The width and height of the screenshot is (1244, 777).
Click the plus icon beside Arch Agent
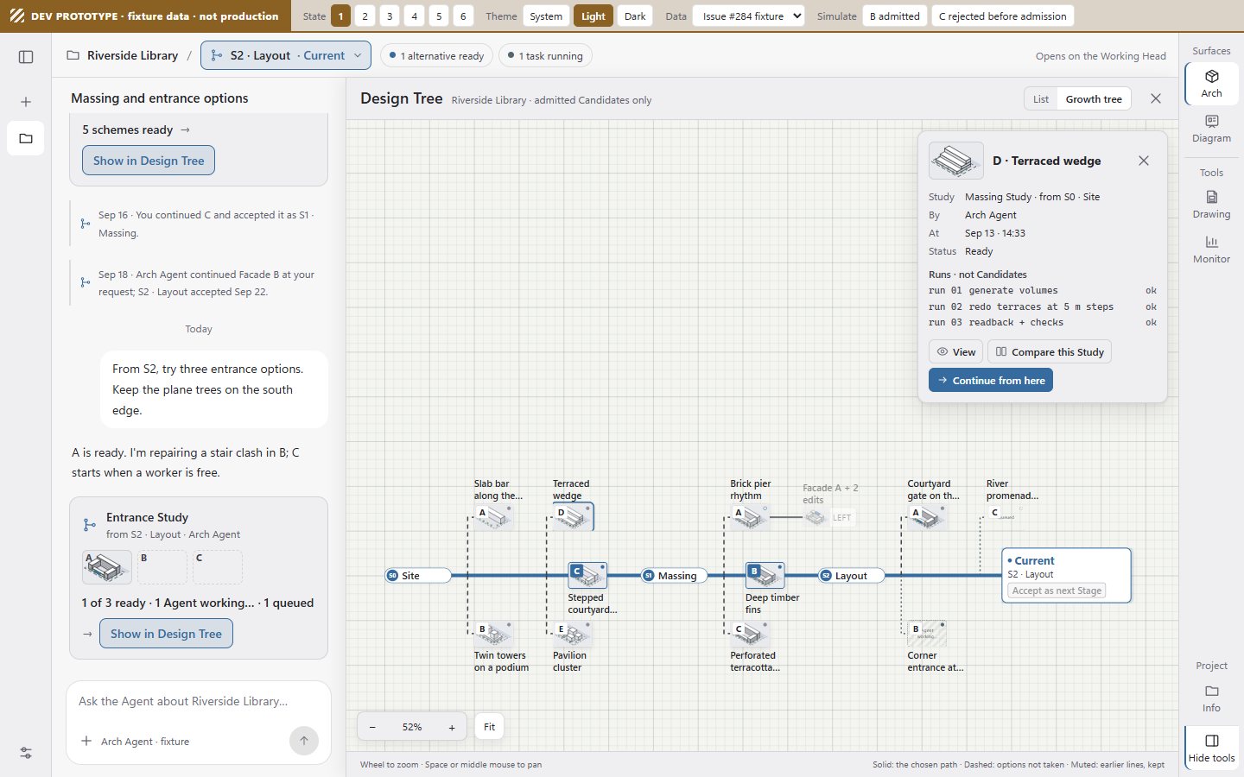[86, 741]
